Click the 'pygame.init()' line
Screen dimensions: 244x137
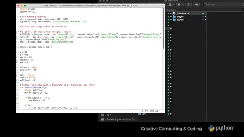tap(27, 11)
